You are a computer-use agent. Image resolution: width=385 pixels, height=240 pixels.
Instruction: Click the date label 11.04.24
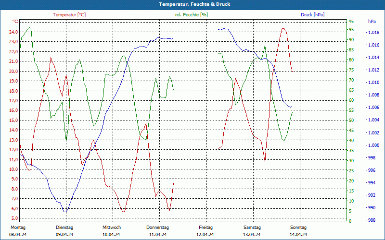(158, 235)
